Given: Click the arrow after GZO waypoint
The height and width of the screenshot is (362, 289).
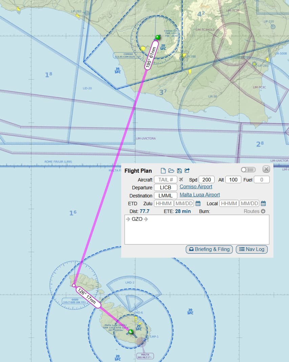Looking at the screenshot, I should tap(146, 219).
